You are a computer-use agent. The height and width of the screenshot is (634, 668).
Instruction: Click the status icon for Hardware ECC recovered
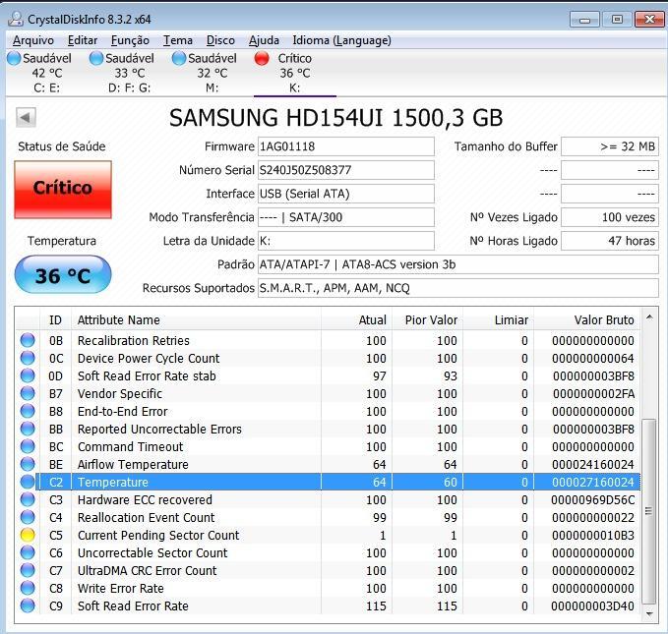click(28, 499)
